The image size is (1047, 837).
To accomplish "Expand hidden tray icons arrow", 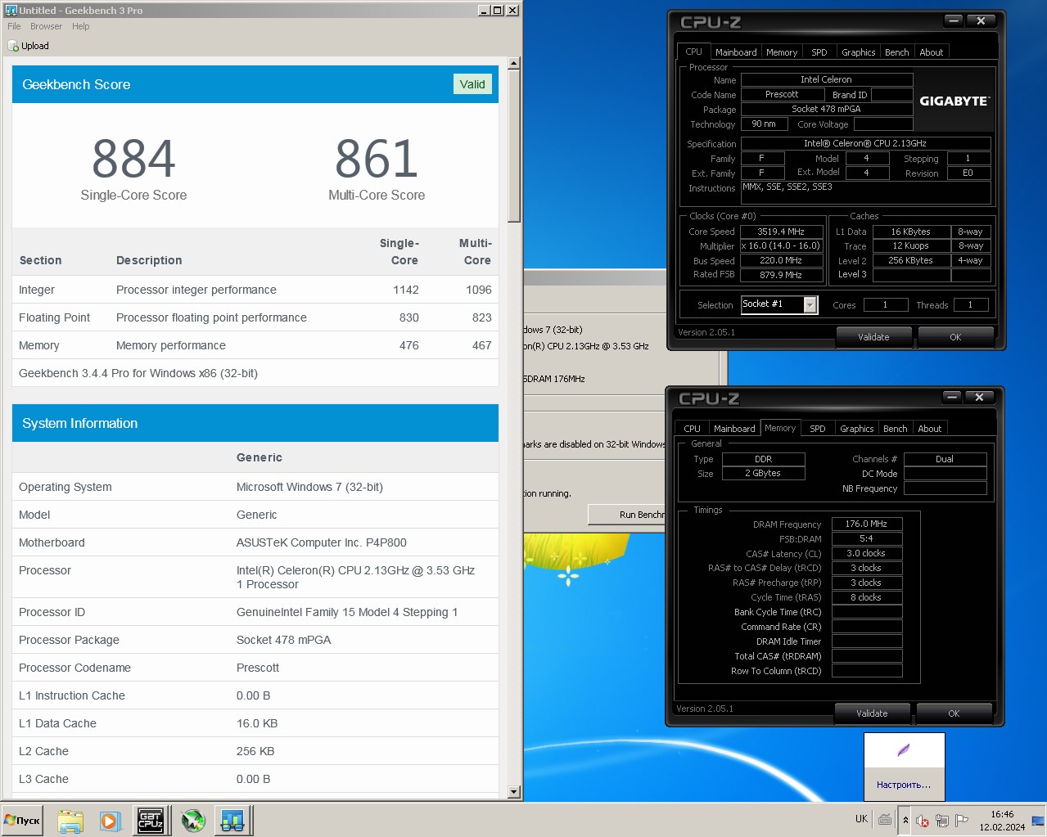I will click(x=905, y=820).
